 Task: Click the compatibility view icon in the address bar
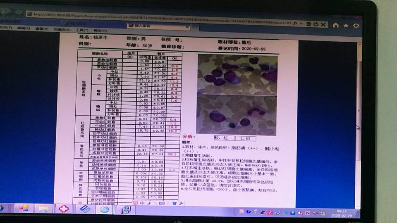309,24
